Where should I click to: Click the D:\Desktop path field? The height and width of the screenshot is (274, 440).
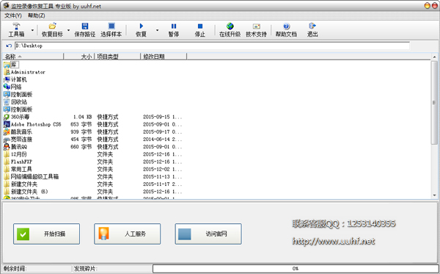[212, 46]
